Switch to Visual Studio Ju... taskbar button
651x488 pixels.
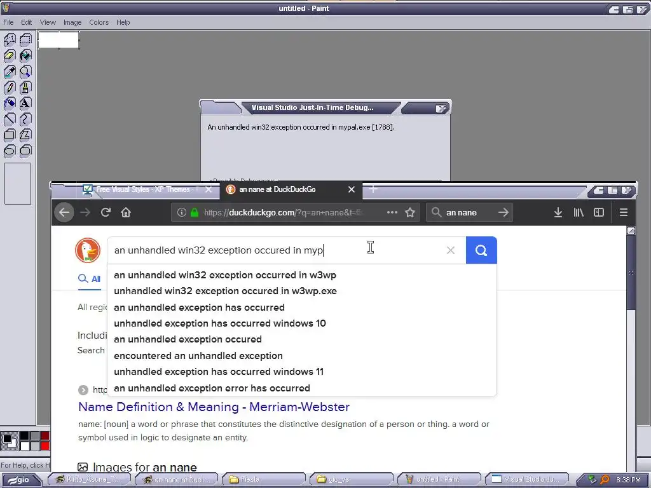[x=526, y=479]
